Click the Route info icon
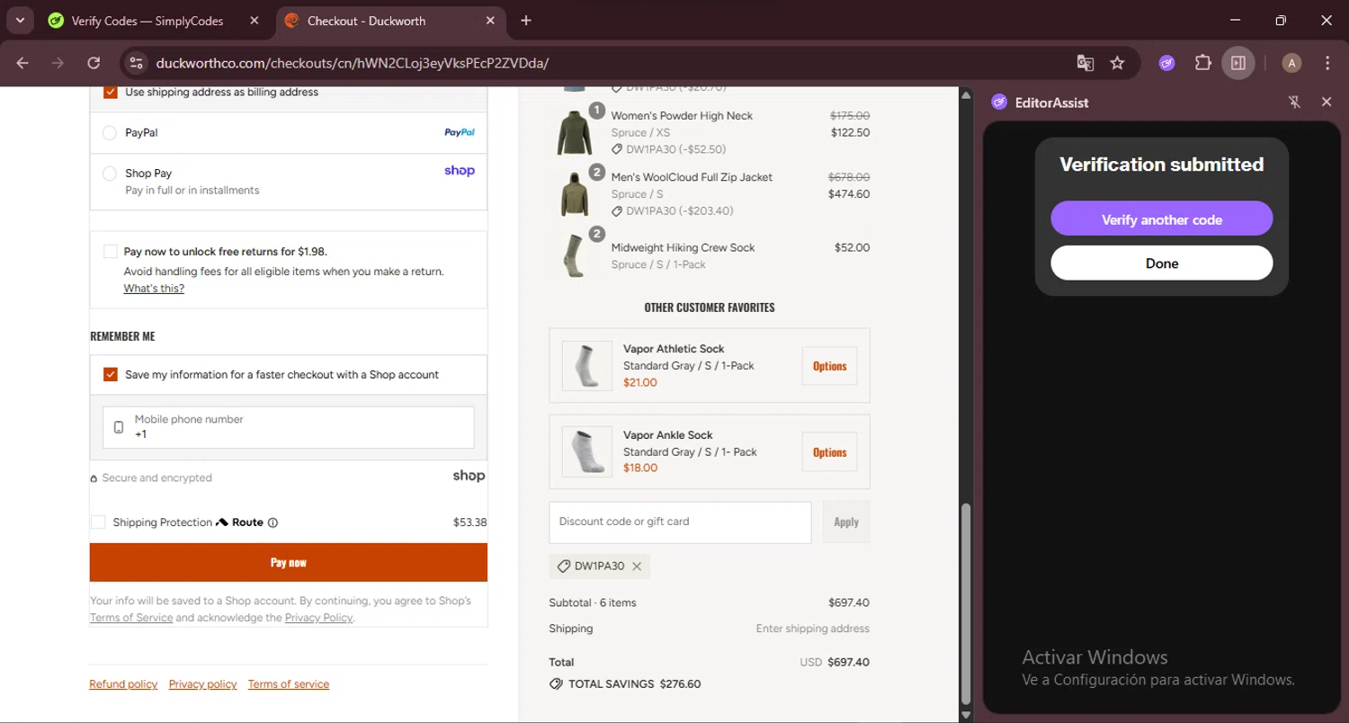 pyautogui.click(x=272, y=522)
